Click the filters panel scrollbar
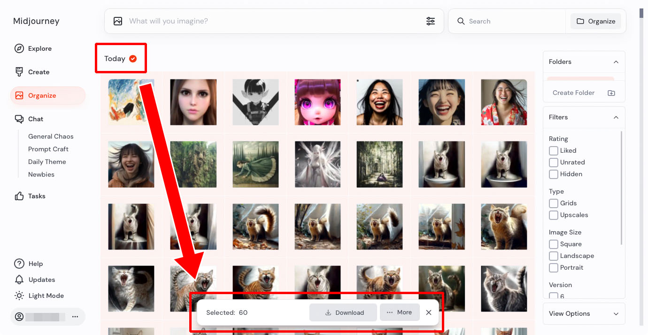This screenshot has height=335, width=648. pos(622,188)
